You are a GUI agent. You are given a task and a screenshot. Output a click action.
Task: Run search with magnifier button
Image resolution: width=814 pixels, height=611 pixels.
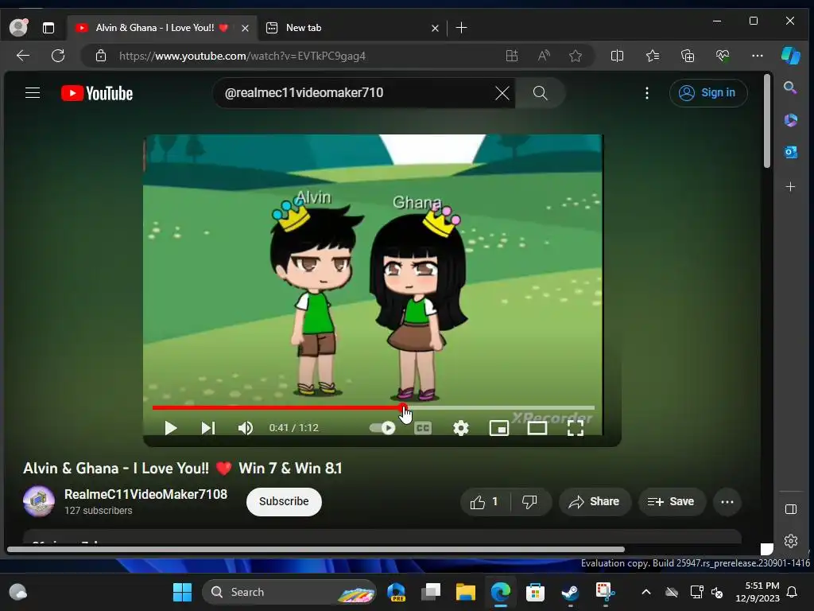click(x=541, y=93)
